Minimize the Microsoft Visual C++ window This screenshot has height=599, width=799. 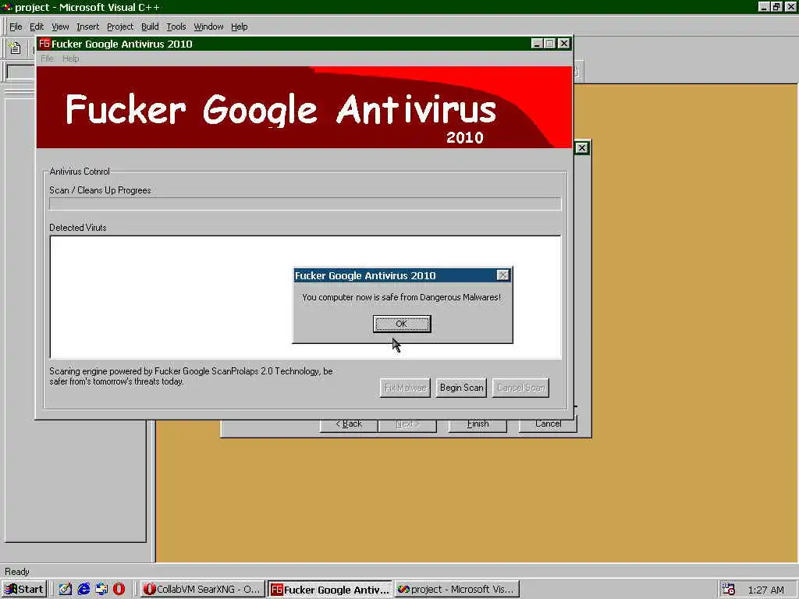(x=763, y=7)
